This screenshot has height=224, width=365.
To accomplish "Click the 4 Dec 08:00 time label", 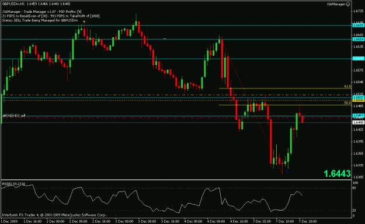I will tap(216, 221).
